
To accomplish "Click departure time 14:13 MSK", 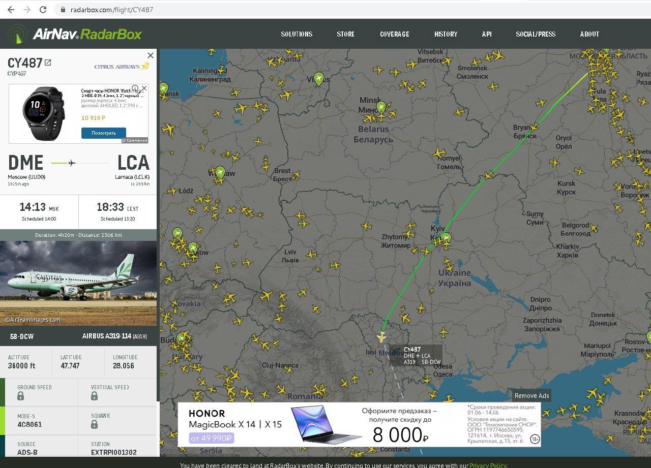I will (x=39, y=207).
